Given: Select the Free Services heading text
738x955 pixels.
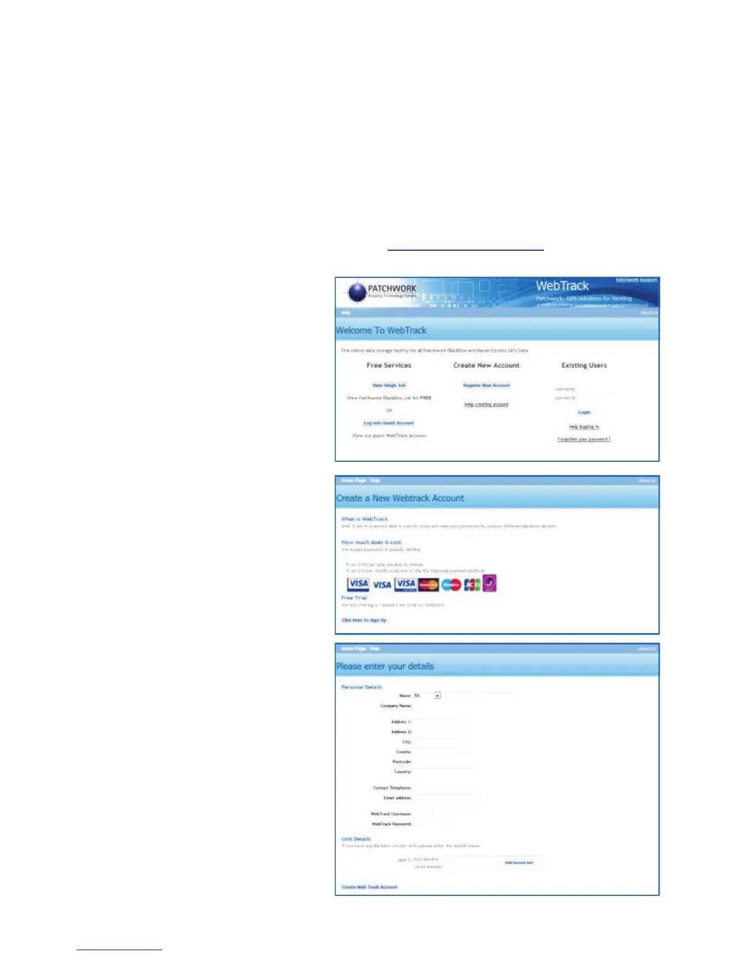Looking at the screenshot, I should [x=389, y=365].
